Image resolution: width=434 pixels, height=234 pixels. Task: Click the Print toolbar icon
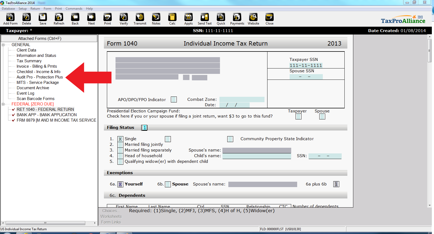(107, 19)
